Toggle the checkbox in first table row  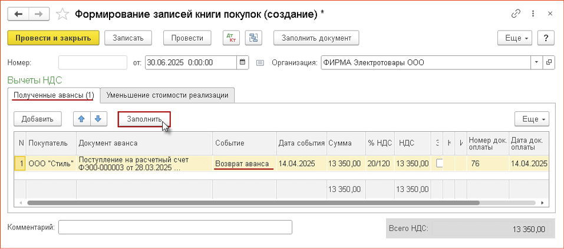pyautogui.click(x=439, y=164)
